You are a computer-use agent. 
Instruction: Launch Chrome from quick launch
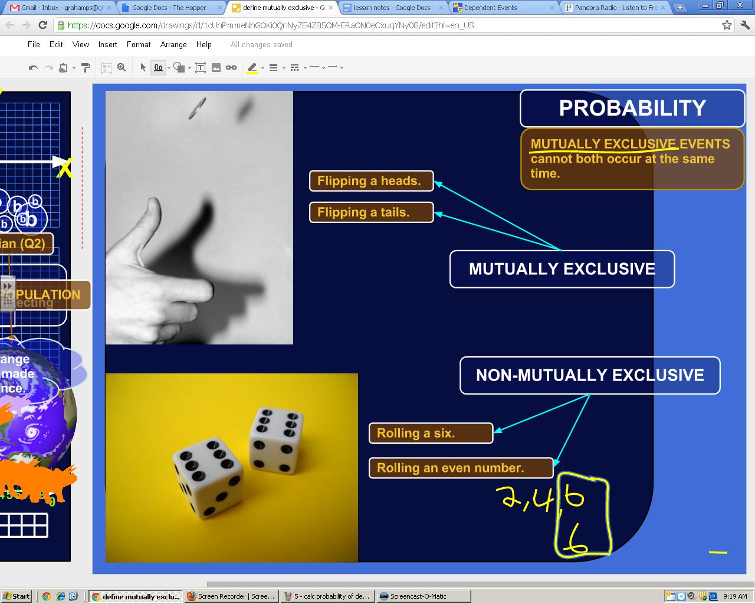coord(47,596)
